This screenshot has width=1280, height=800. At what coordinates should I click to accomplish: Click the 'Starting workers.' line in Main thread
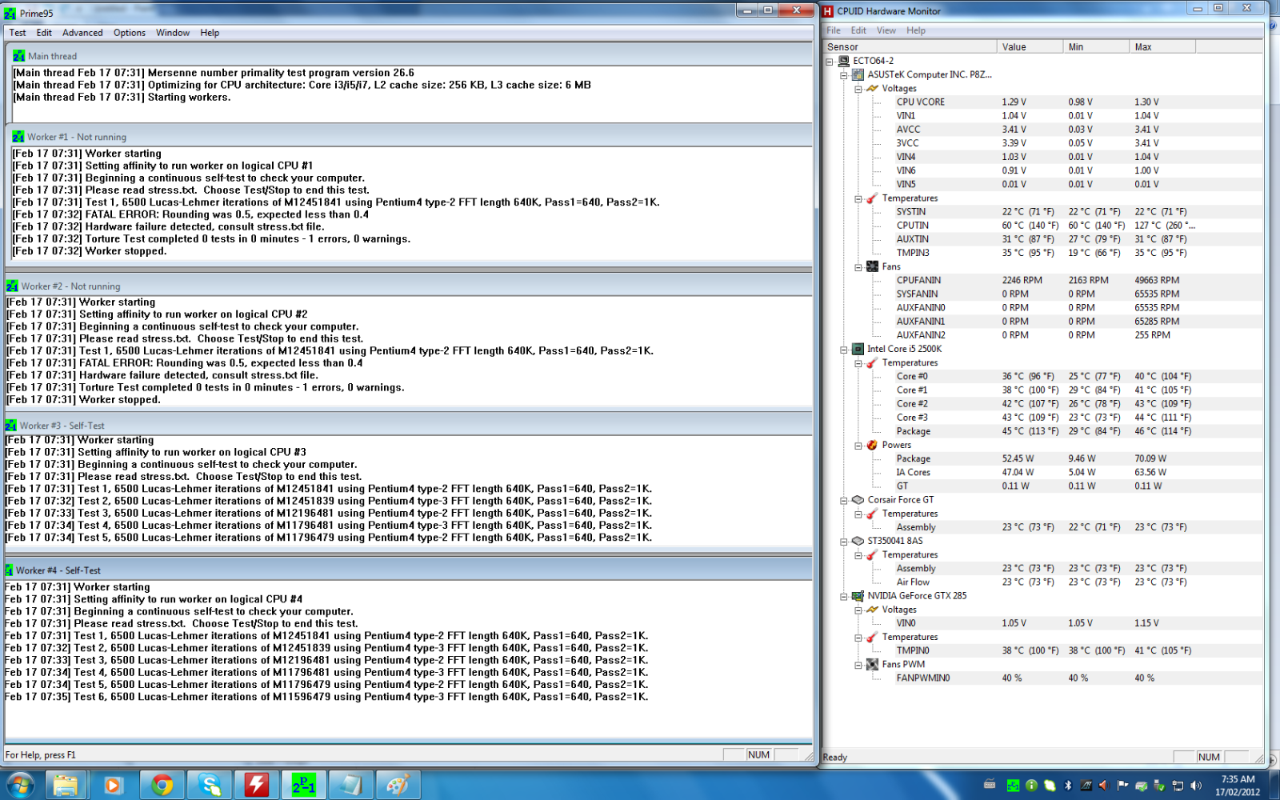(x=122, y=97)
